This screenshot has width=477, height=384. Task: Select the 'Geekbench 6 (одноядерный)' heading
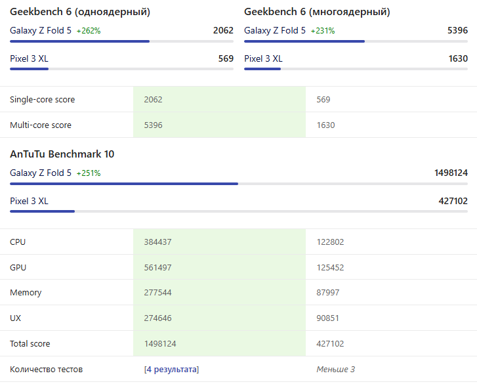click(x=80, y=12)
